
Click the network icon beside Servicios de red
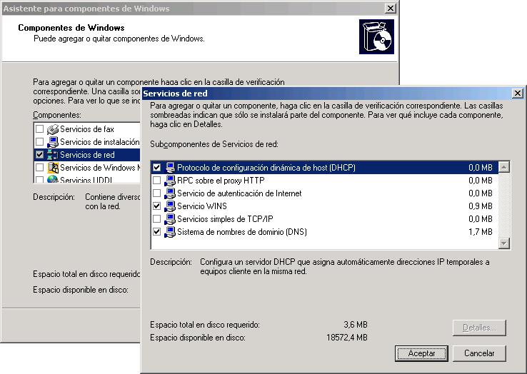pos(53,155)
